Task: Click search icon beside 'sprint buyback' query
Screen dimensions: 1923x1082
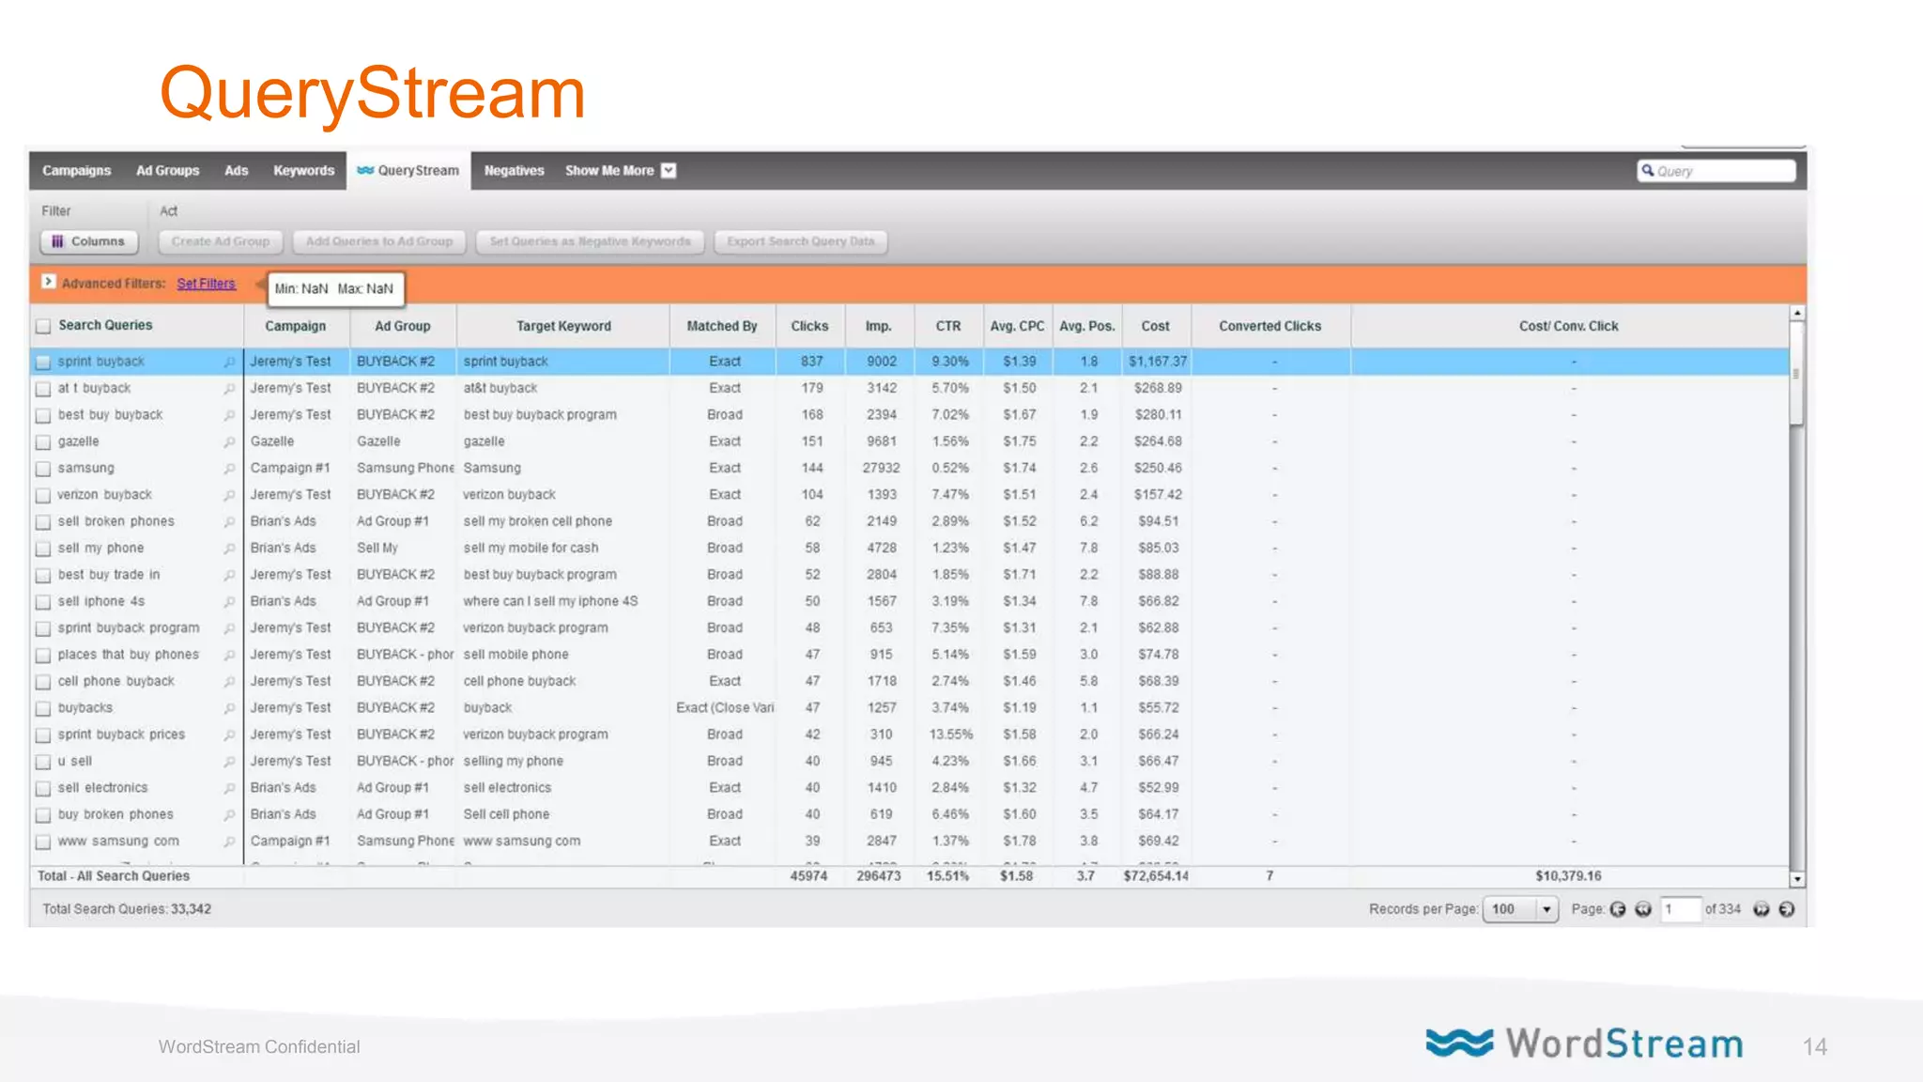Action: (x=229, y=362)
